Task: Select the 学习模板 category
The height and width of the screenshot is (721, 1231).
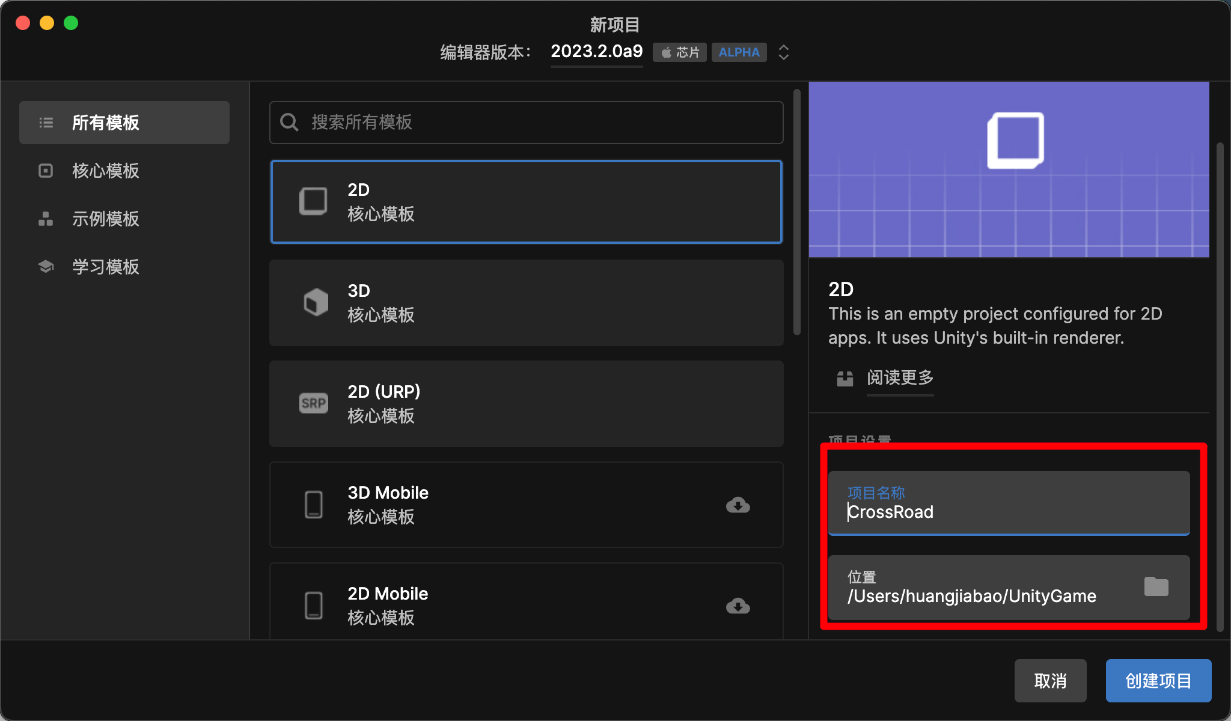Action: [x=124, y=267]
